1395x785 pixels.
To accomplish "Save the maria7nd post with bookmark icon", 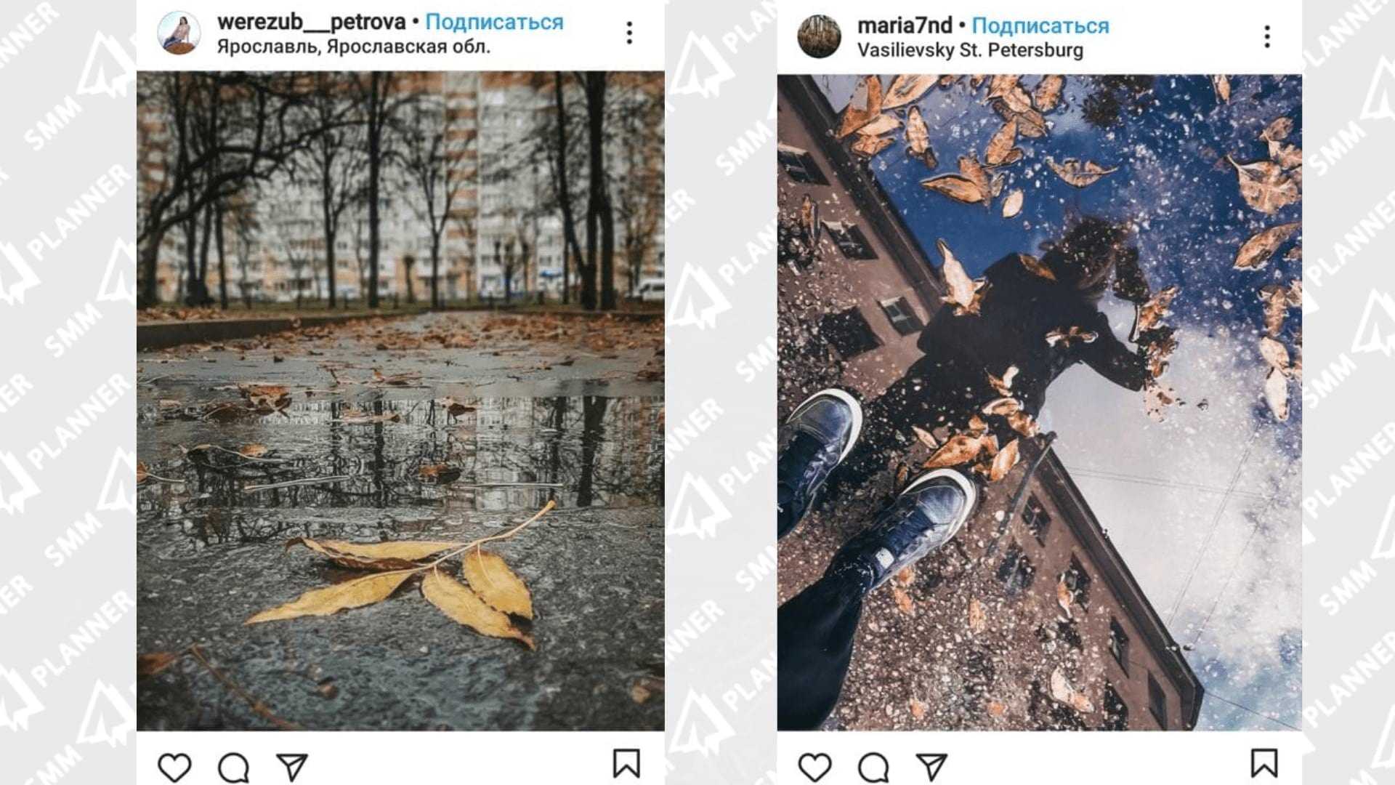I will point(1264,764).
